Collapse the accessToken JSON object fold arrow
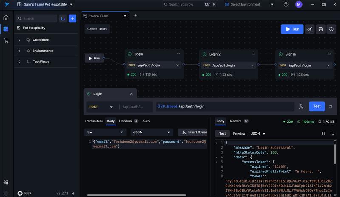The width and height of the screenshot is (340, 197). [216, 162]
